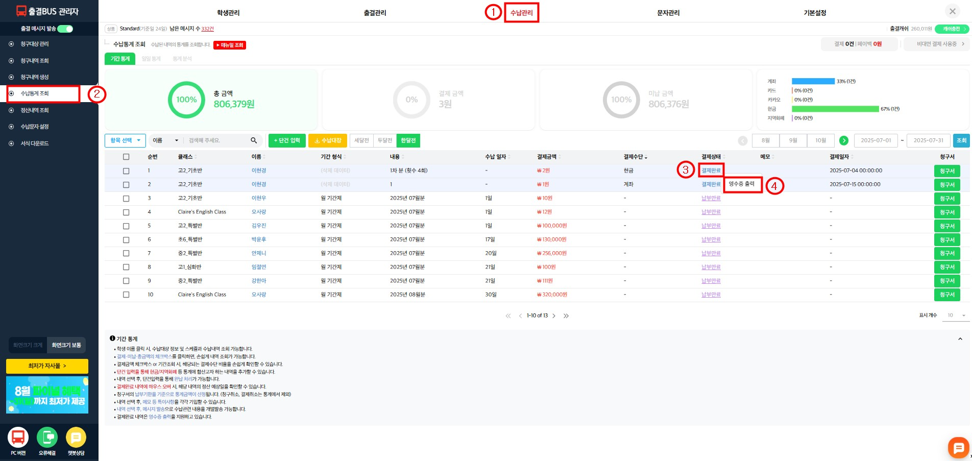Tick the checkbox for row 3
Viewport: 972px width, 461px height.
coord(126,198)
